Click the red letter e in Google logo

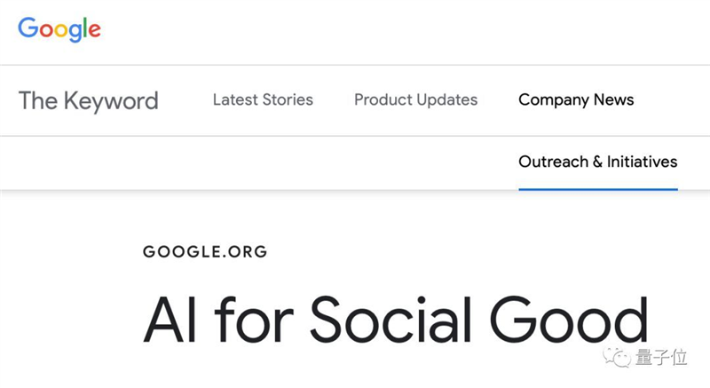[93, 30]
